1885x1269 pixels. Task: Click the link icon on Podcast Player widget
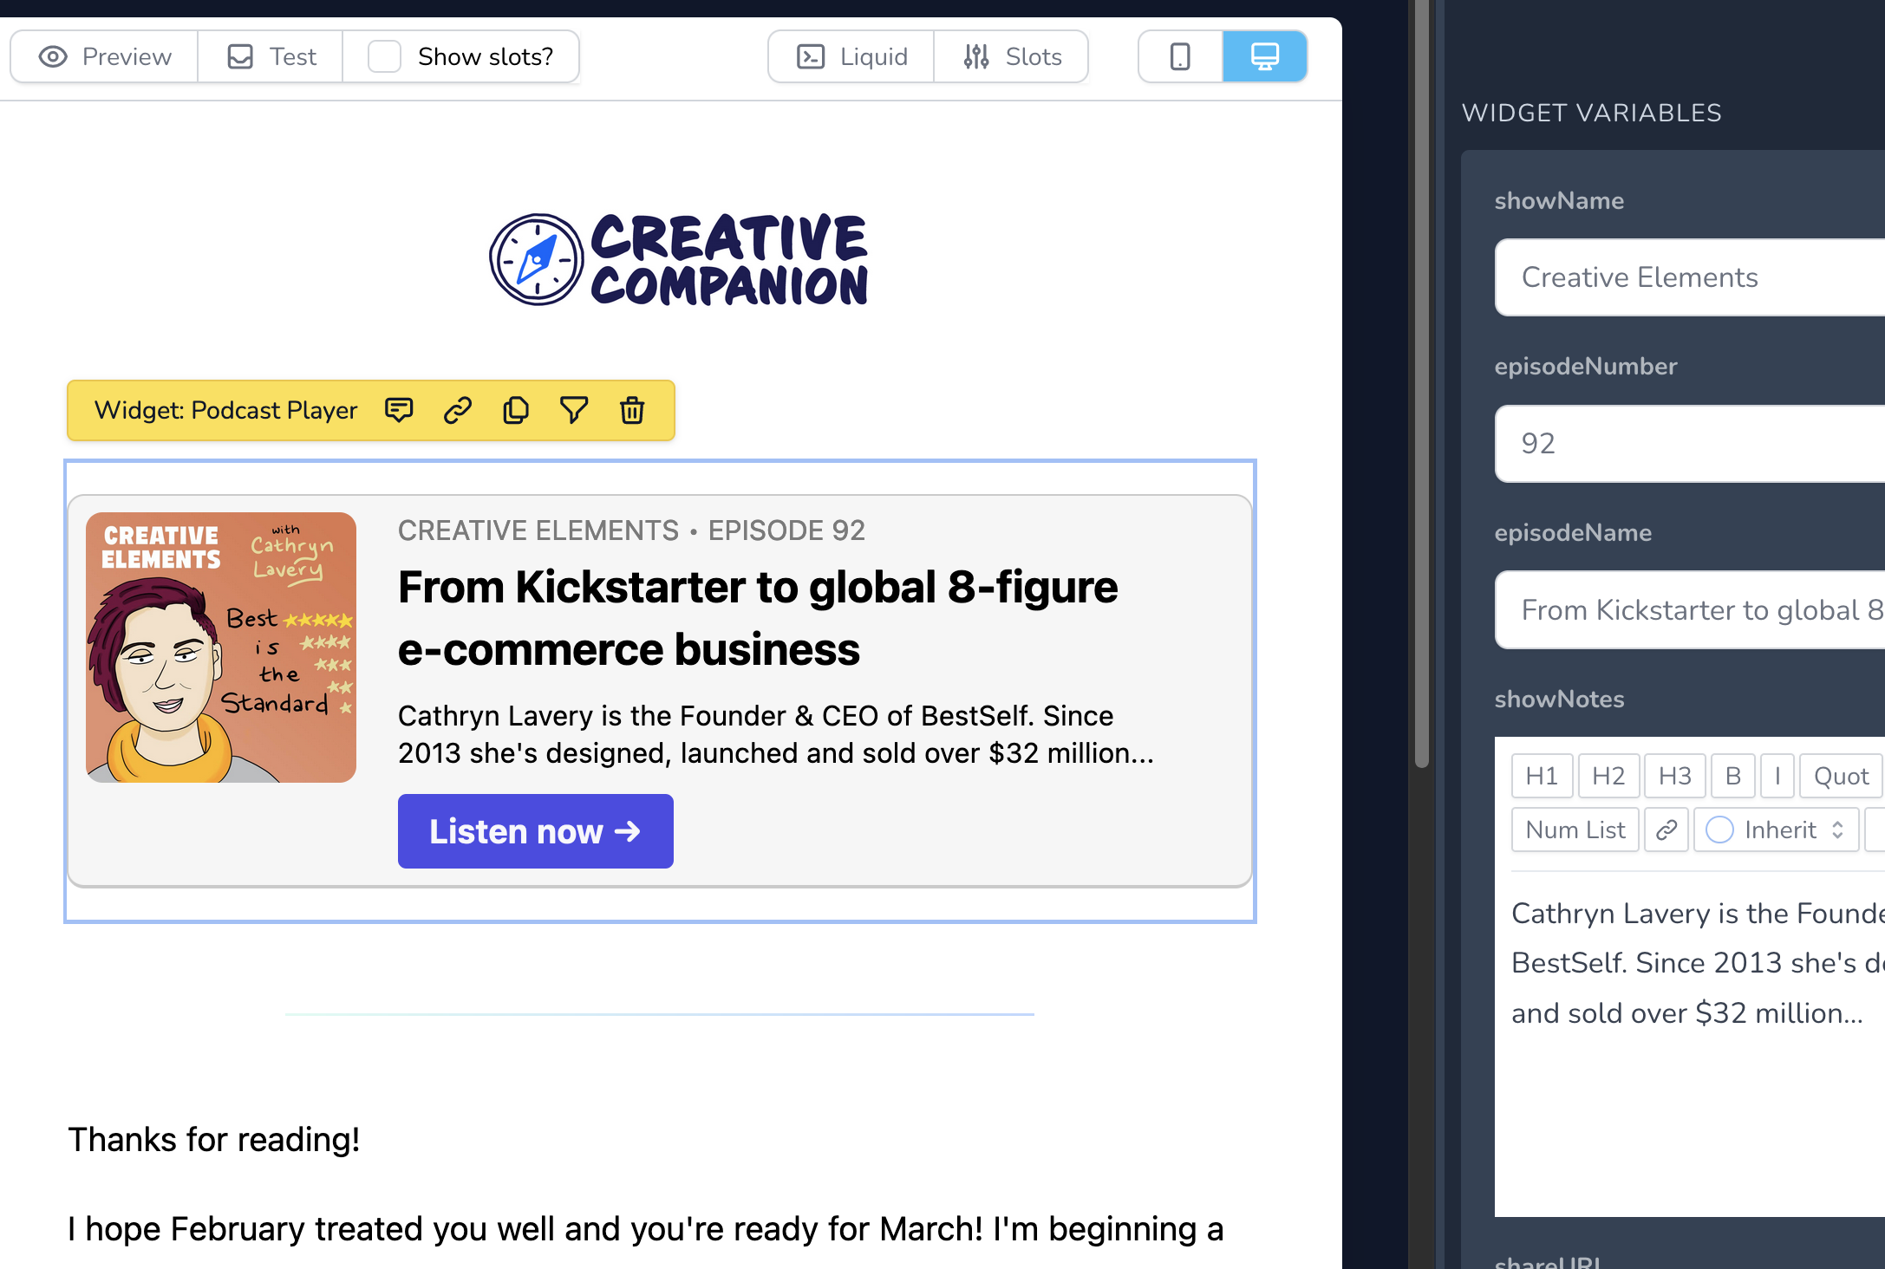458,410
